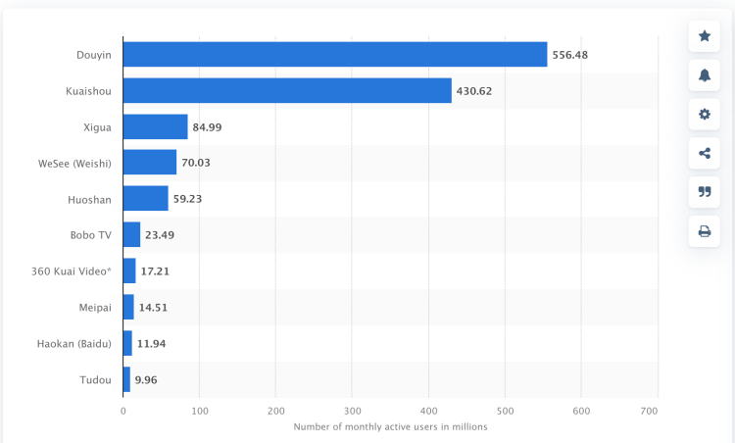
Task: Click the value label 430.62
Action: (x=474, y=91)
